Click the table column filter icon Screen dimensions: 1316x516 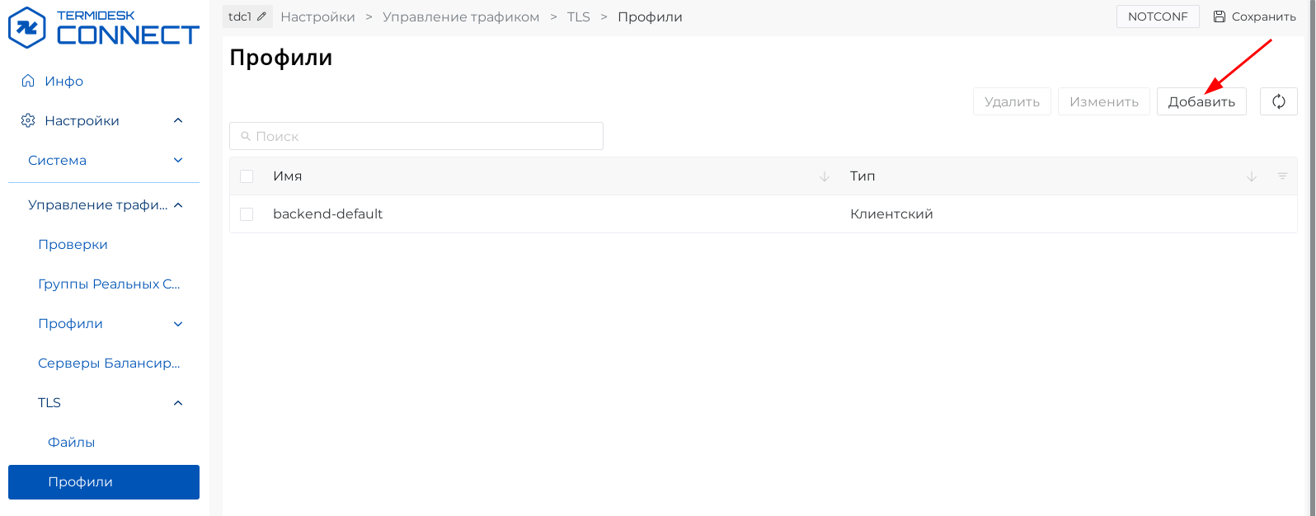[x=1282, y=176]
